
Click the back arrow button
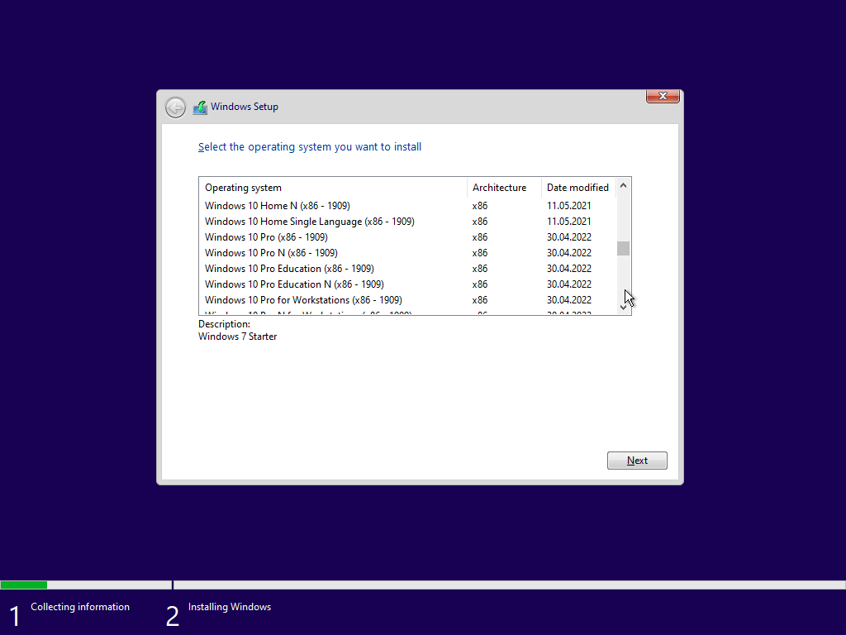tap(175, 107)
